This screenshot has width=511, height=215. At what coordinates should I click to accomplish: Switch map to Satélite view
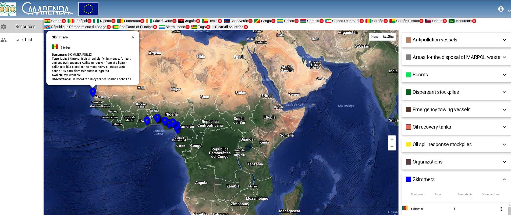pos(388,37)
